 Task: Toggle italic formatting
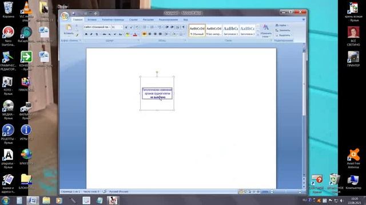[x=91, y=34]
